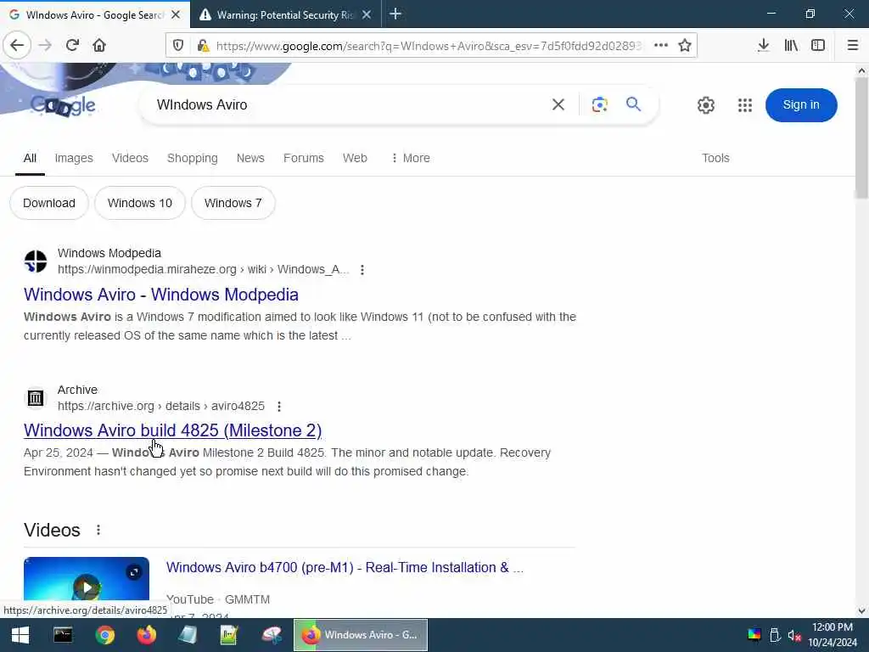The width and height of the screenshot is (869, 652).
Task: Open the browser home page
Action: click(x=99, y=45)
